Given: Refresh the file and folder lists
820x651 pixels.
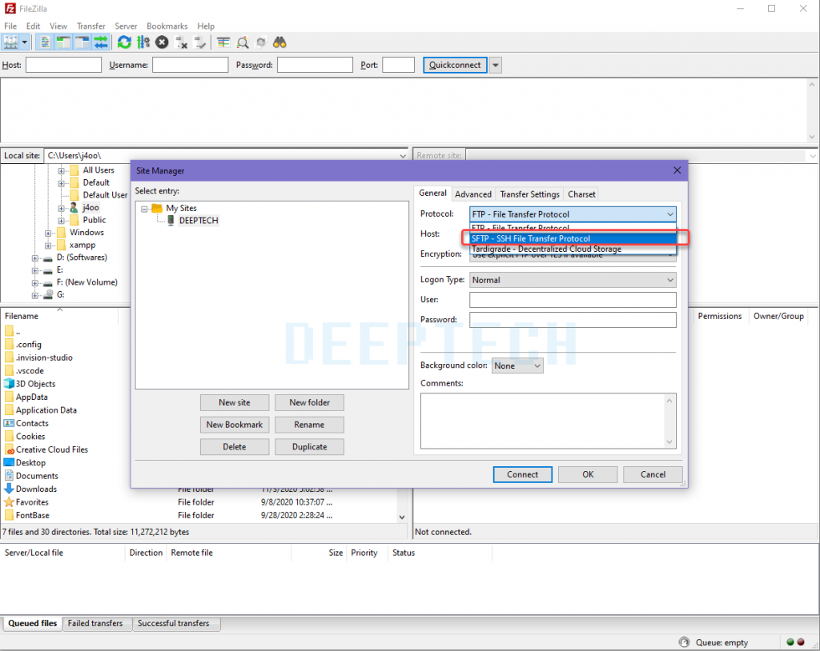Looking at the screenshot, I should point(124,42).
